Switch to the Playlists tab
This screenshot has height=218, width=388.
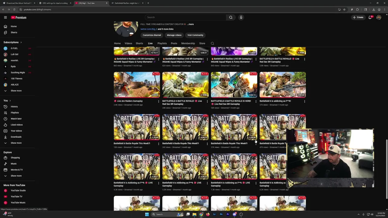coord(162,43)
